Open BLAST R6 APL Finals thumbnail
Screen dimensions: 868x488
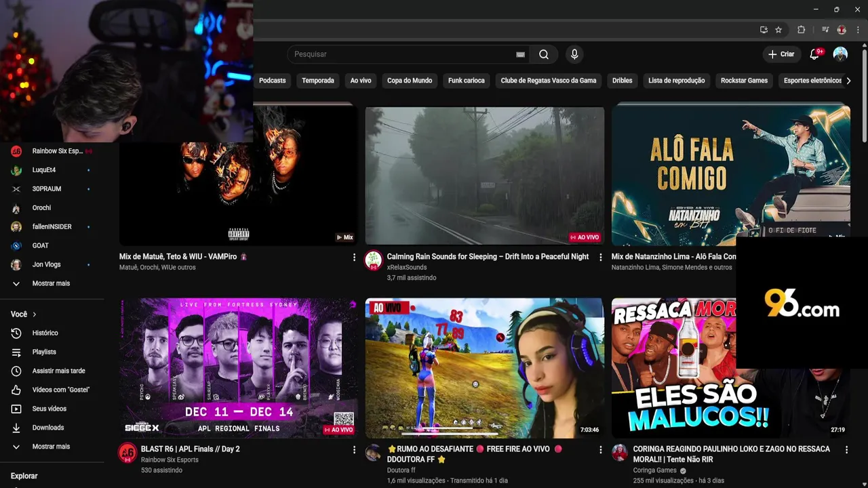239,368
